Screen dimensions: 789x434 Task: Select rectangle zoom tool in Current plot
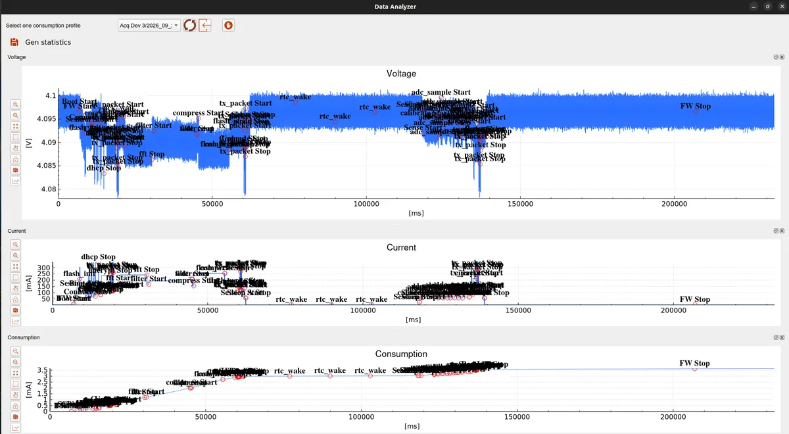pos(16,277)
